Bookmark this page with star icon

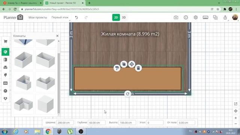point(218,9)
